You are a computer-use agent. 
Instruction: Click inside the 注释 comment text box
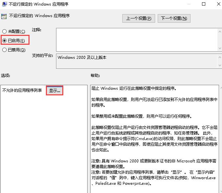click(137, 40)
